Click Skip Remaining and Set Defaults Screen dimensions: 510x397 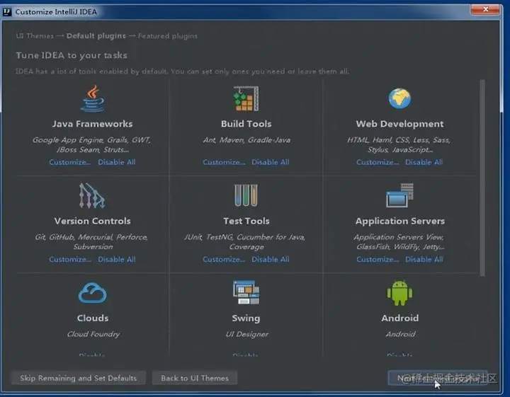click(79, 378)
